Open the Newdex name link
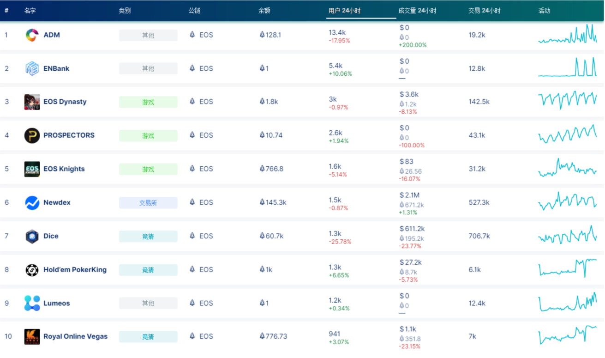Image resolution: width=605 pixels, height=358 pixels. pos(57,202)
